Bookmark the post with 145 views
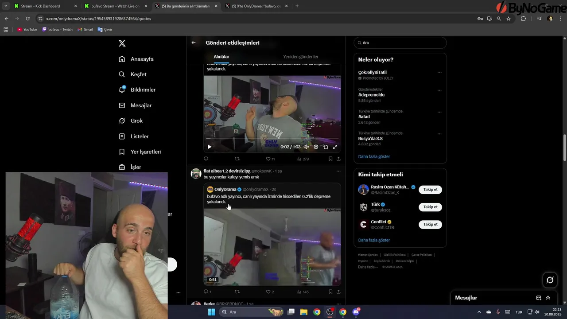 tap(330, 292)
